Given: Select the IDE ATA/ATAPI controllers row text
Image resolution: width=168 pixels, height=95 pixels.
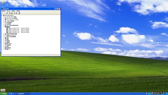Looking at the screenshot, I should click(x=12, y=18).
